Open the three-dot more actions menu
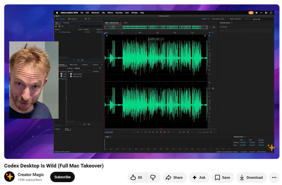Viewport: 282px width, 185px height. coord(274,177)
